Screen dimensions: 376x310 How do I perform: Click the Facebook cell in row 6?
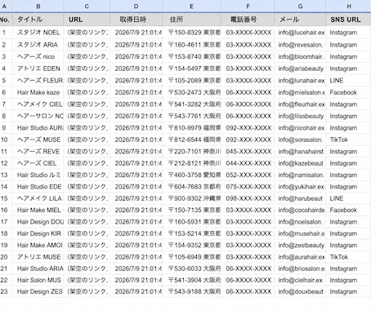[x=348, y=92]
